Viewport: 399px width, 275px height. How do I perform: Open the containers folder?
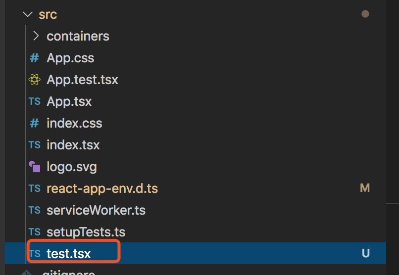click(78, 36)
